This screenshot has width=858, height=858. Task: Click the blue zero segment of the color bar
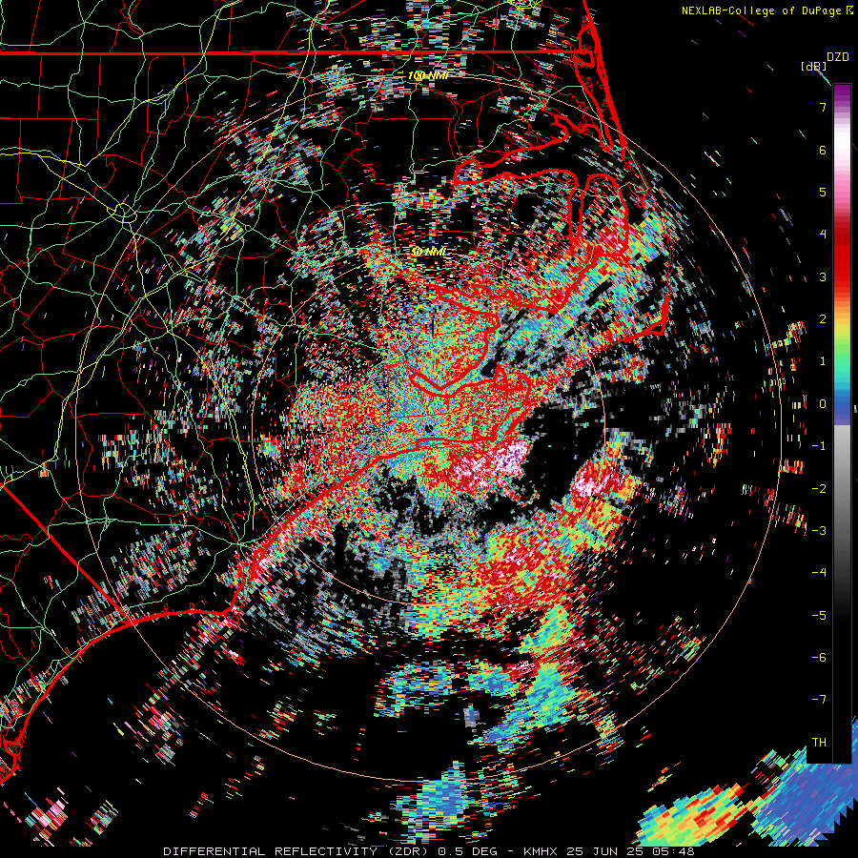pyautogui.click(x=842, y=409)
